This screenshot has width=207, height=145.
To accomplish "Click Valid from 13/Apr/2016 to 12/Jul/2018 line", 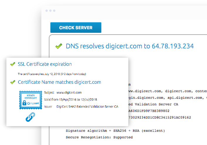I will (x=70, y=100).
